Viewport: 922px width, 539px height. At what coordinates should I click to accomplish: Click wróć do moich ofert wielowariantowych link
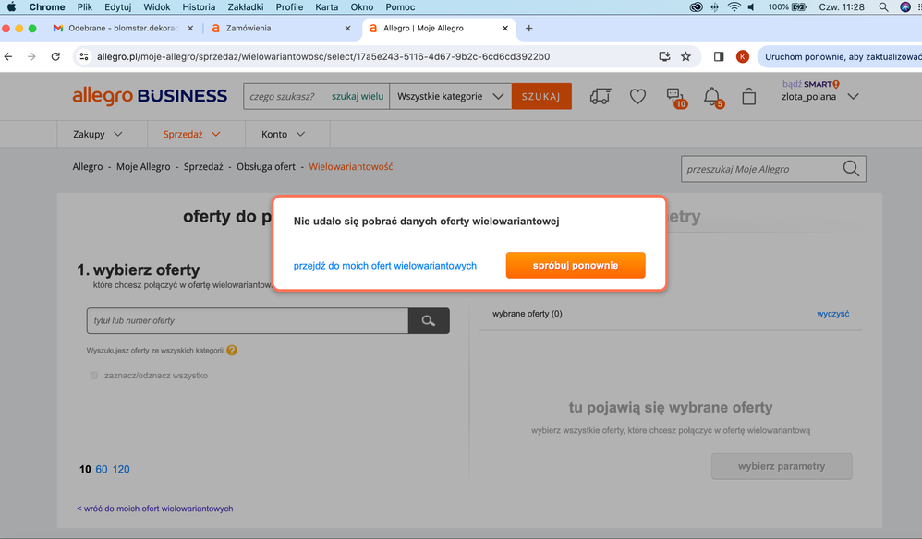point(154,509)
